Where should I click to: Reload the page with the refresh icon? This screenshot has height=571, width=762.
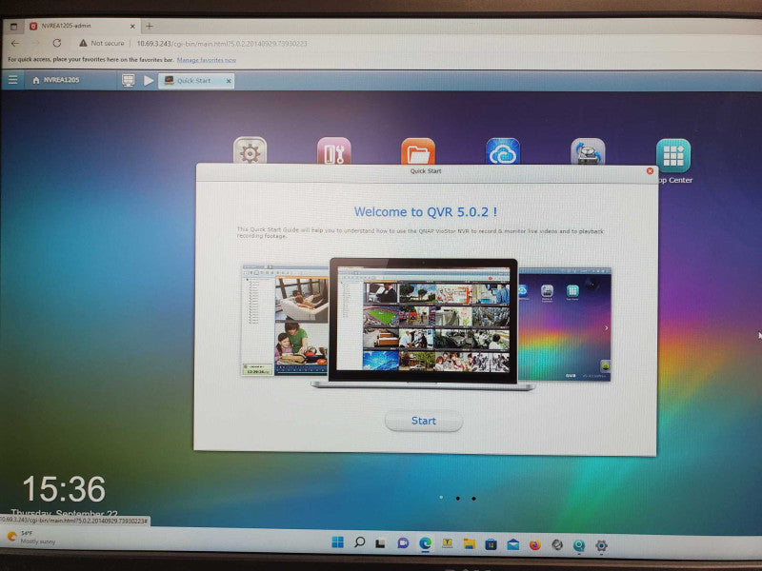[57, 43]
